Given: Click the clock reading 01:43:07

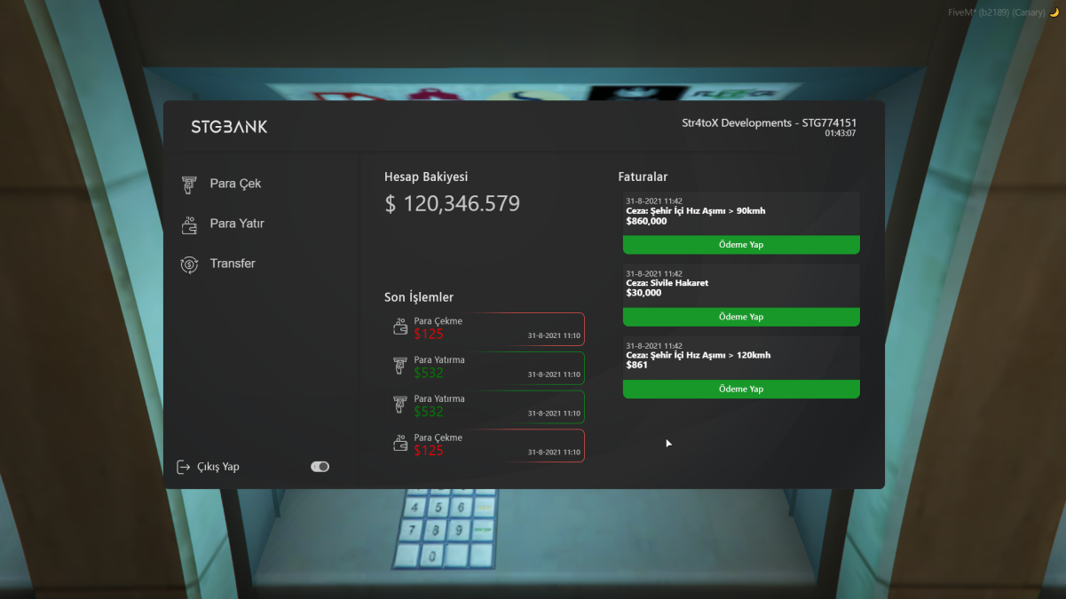Looking at the screenshot, I should pos(841,133).
